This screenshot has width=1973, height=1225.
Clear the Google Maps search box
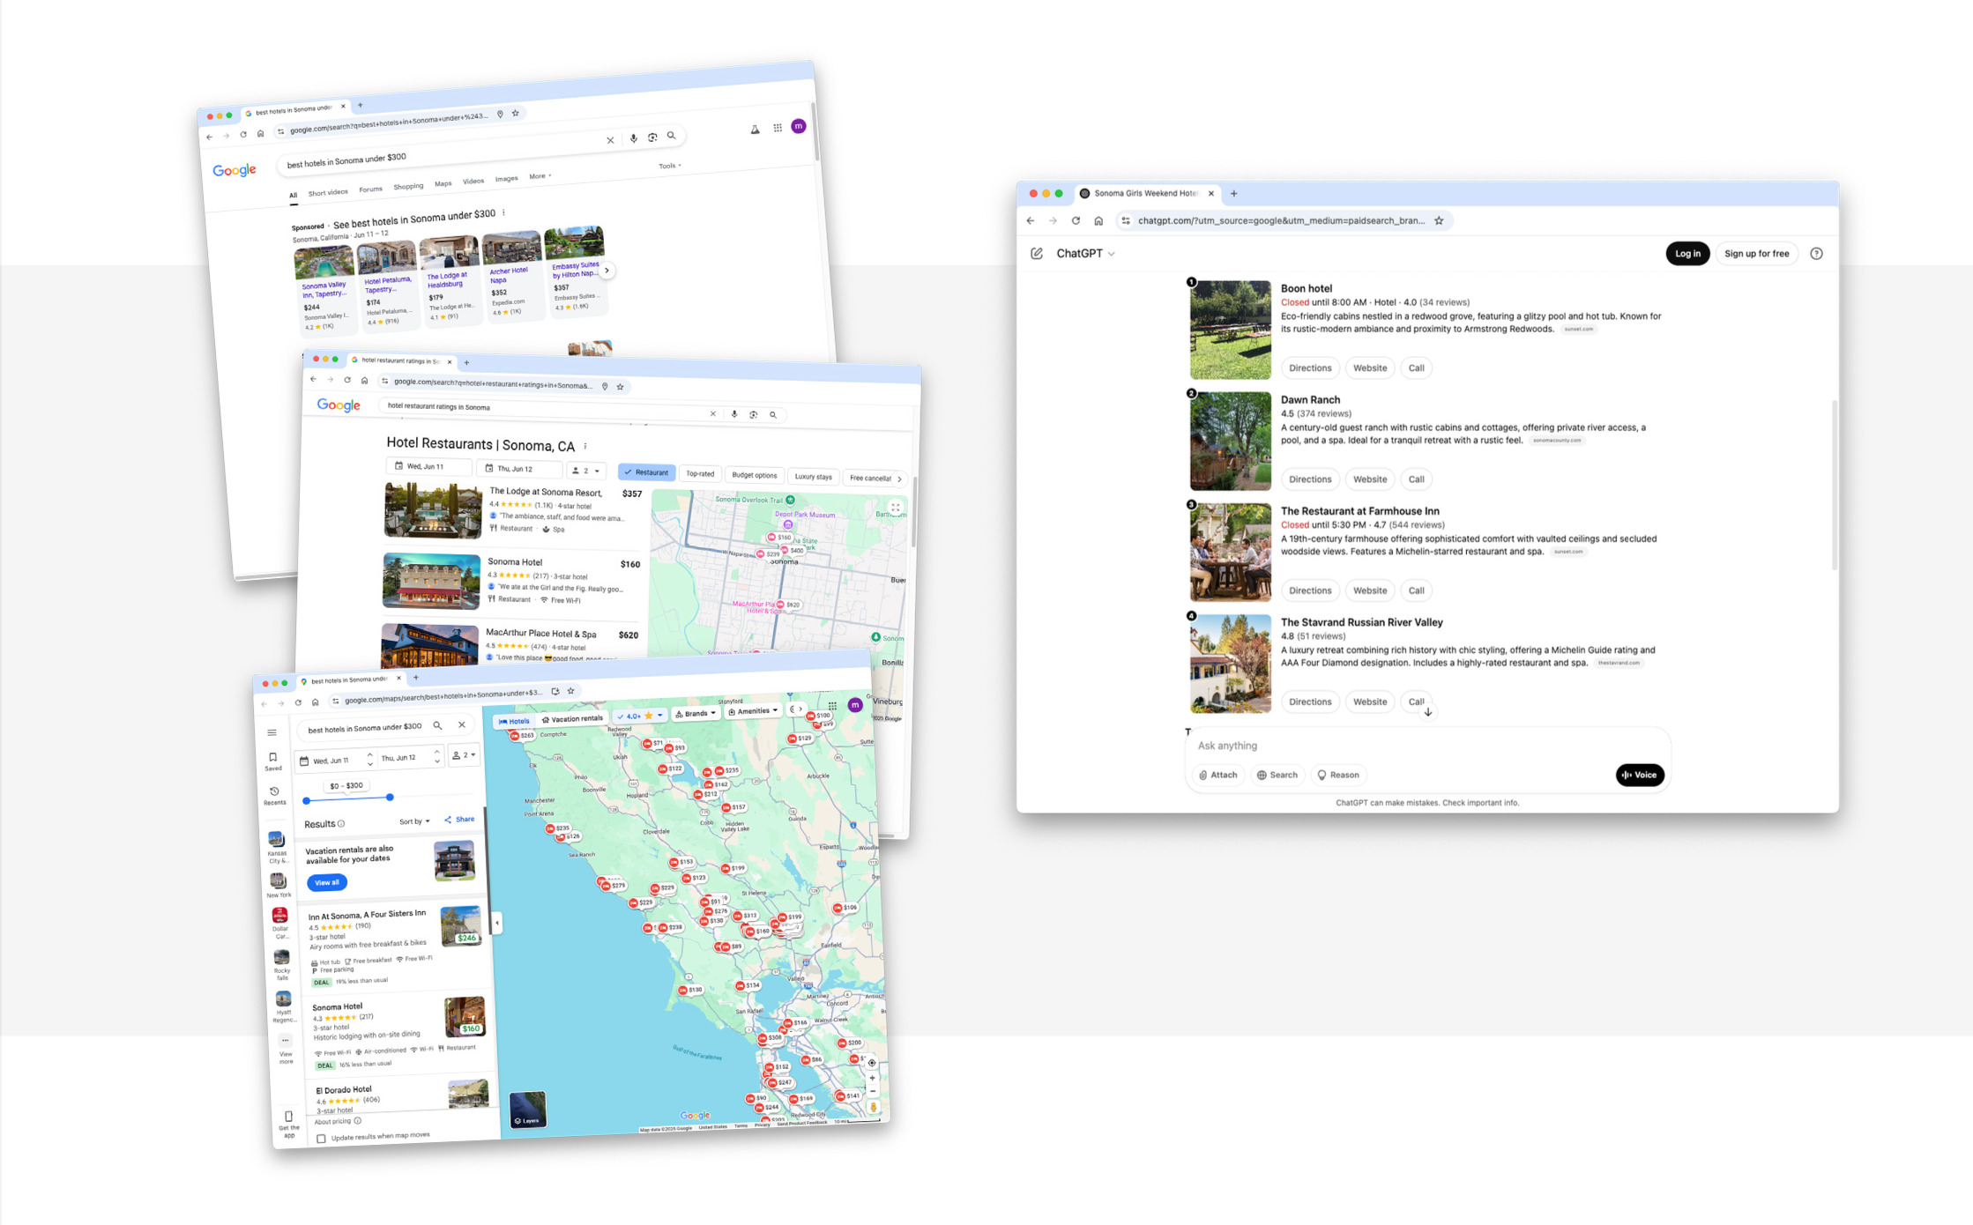(462, 724)
